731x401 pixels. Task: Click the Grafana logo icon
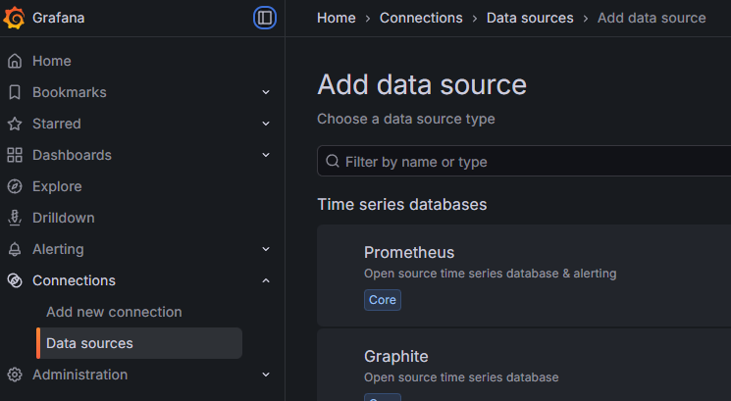15,18
